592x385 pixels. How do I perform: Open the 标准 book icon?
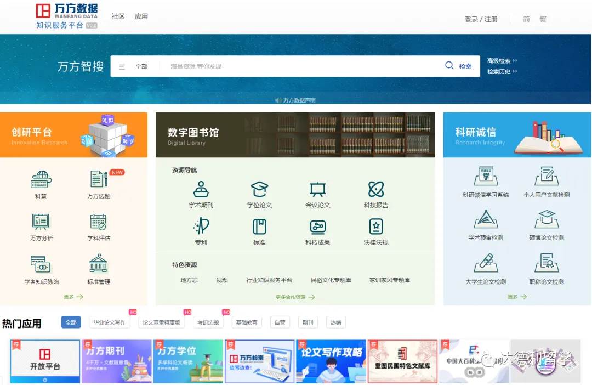click(x=259, y=227)
